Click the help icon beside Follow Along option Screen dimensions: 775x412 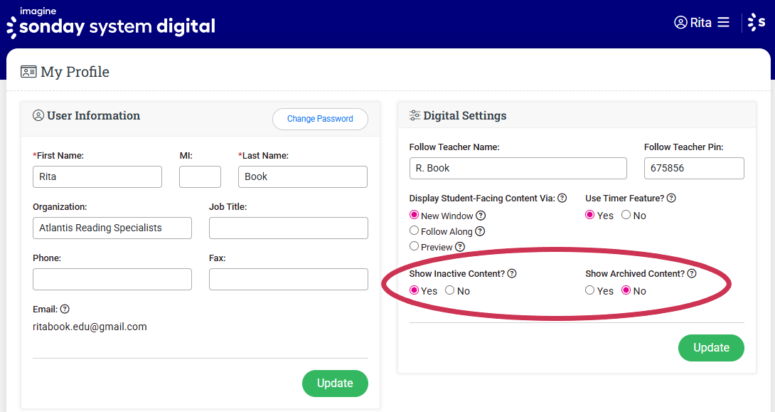point(480,231)
